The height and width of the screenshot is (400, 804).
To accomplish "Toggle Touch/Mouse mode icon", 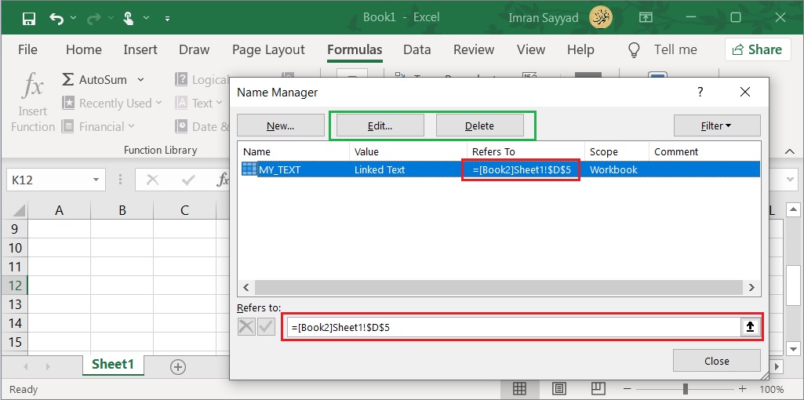I will pyautogui.click(x=129, y=19).
